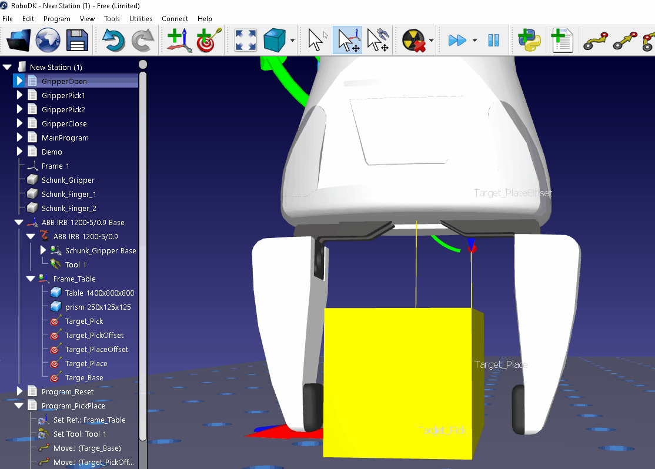Save the station with the floppy icon
The image size is (655, 469).
click(x=77, y=40)
